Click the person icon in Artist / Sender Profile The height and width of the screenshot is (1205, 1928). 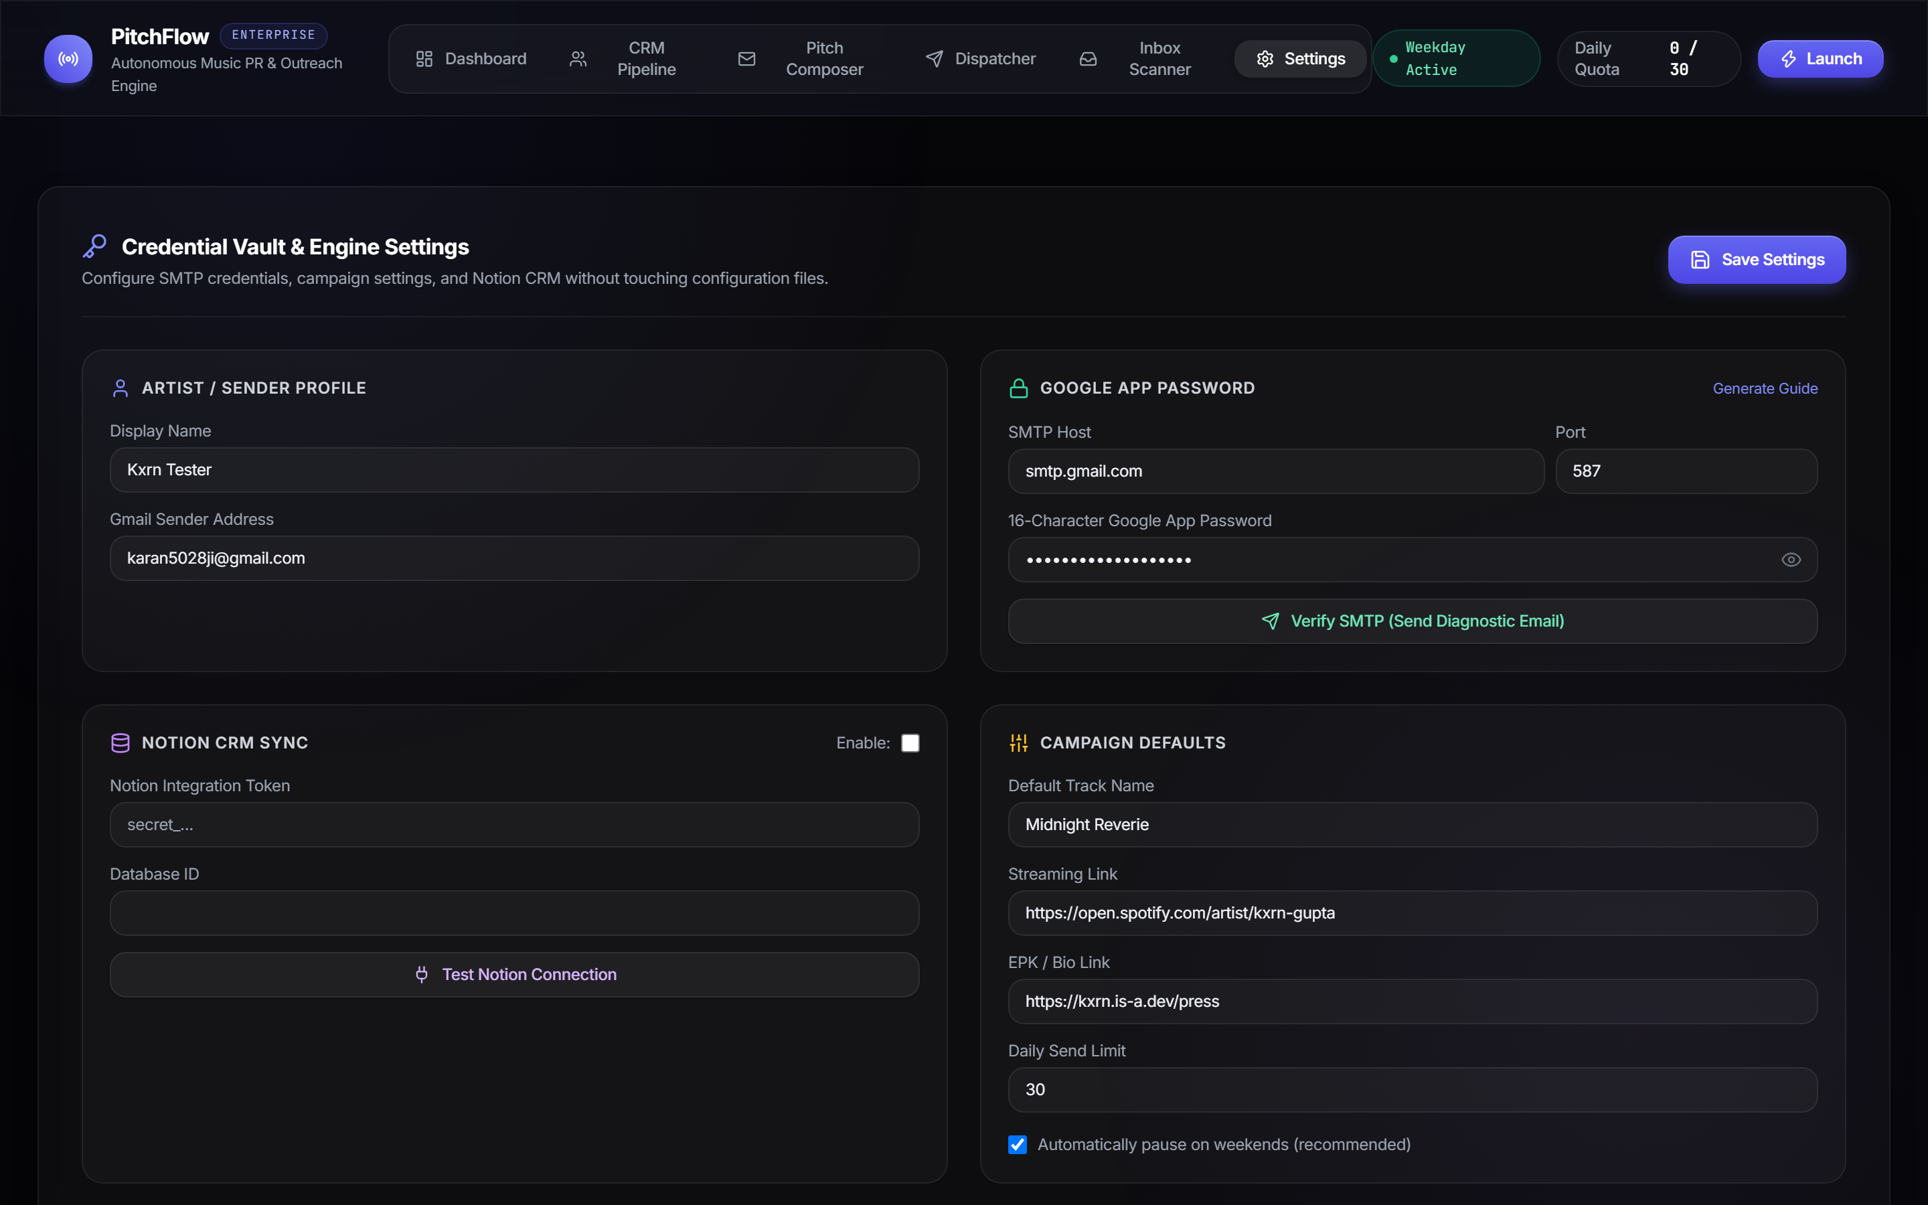[x=120, y=388]
